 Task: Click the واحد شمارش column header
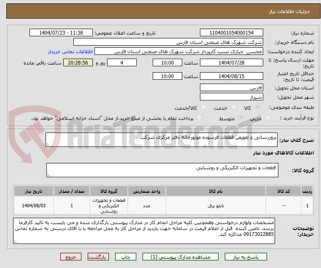click(146, 191)
